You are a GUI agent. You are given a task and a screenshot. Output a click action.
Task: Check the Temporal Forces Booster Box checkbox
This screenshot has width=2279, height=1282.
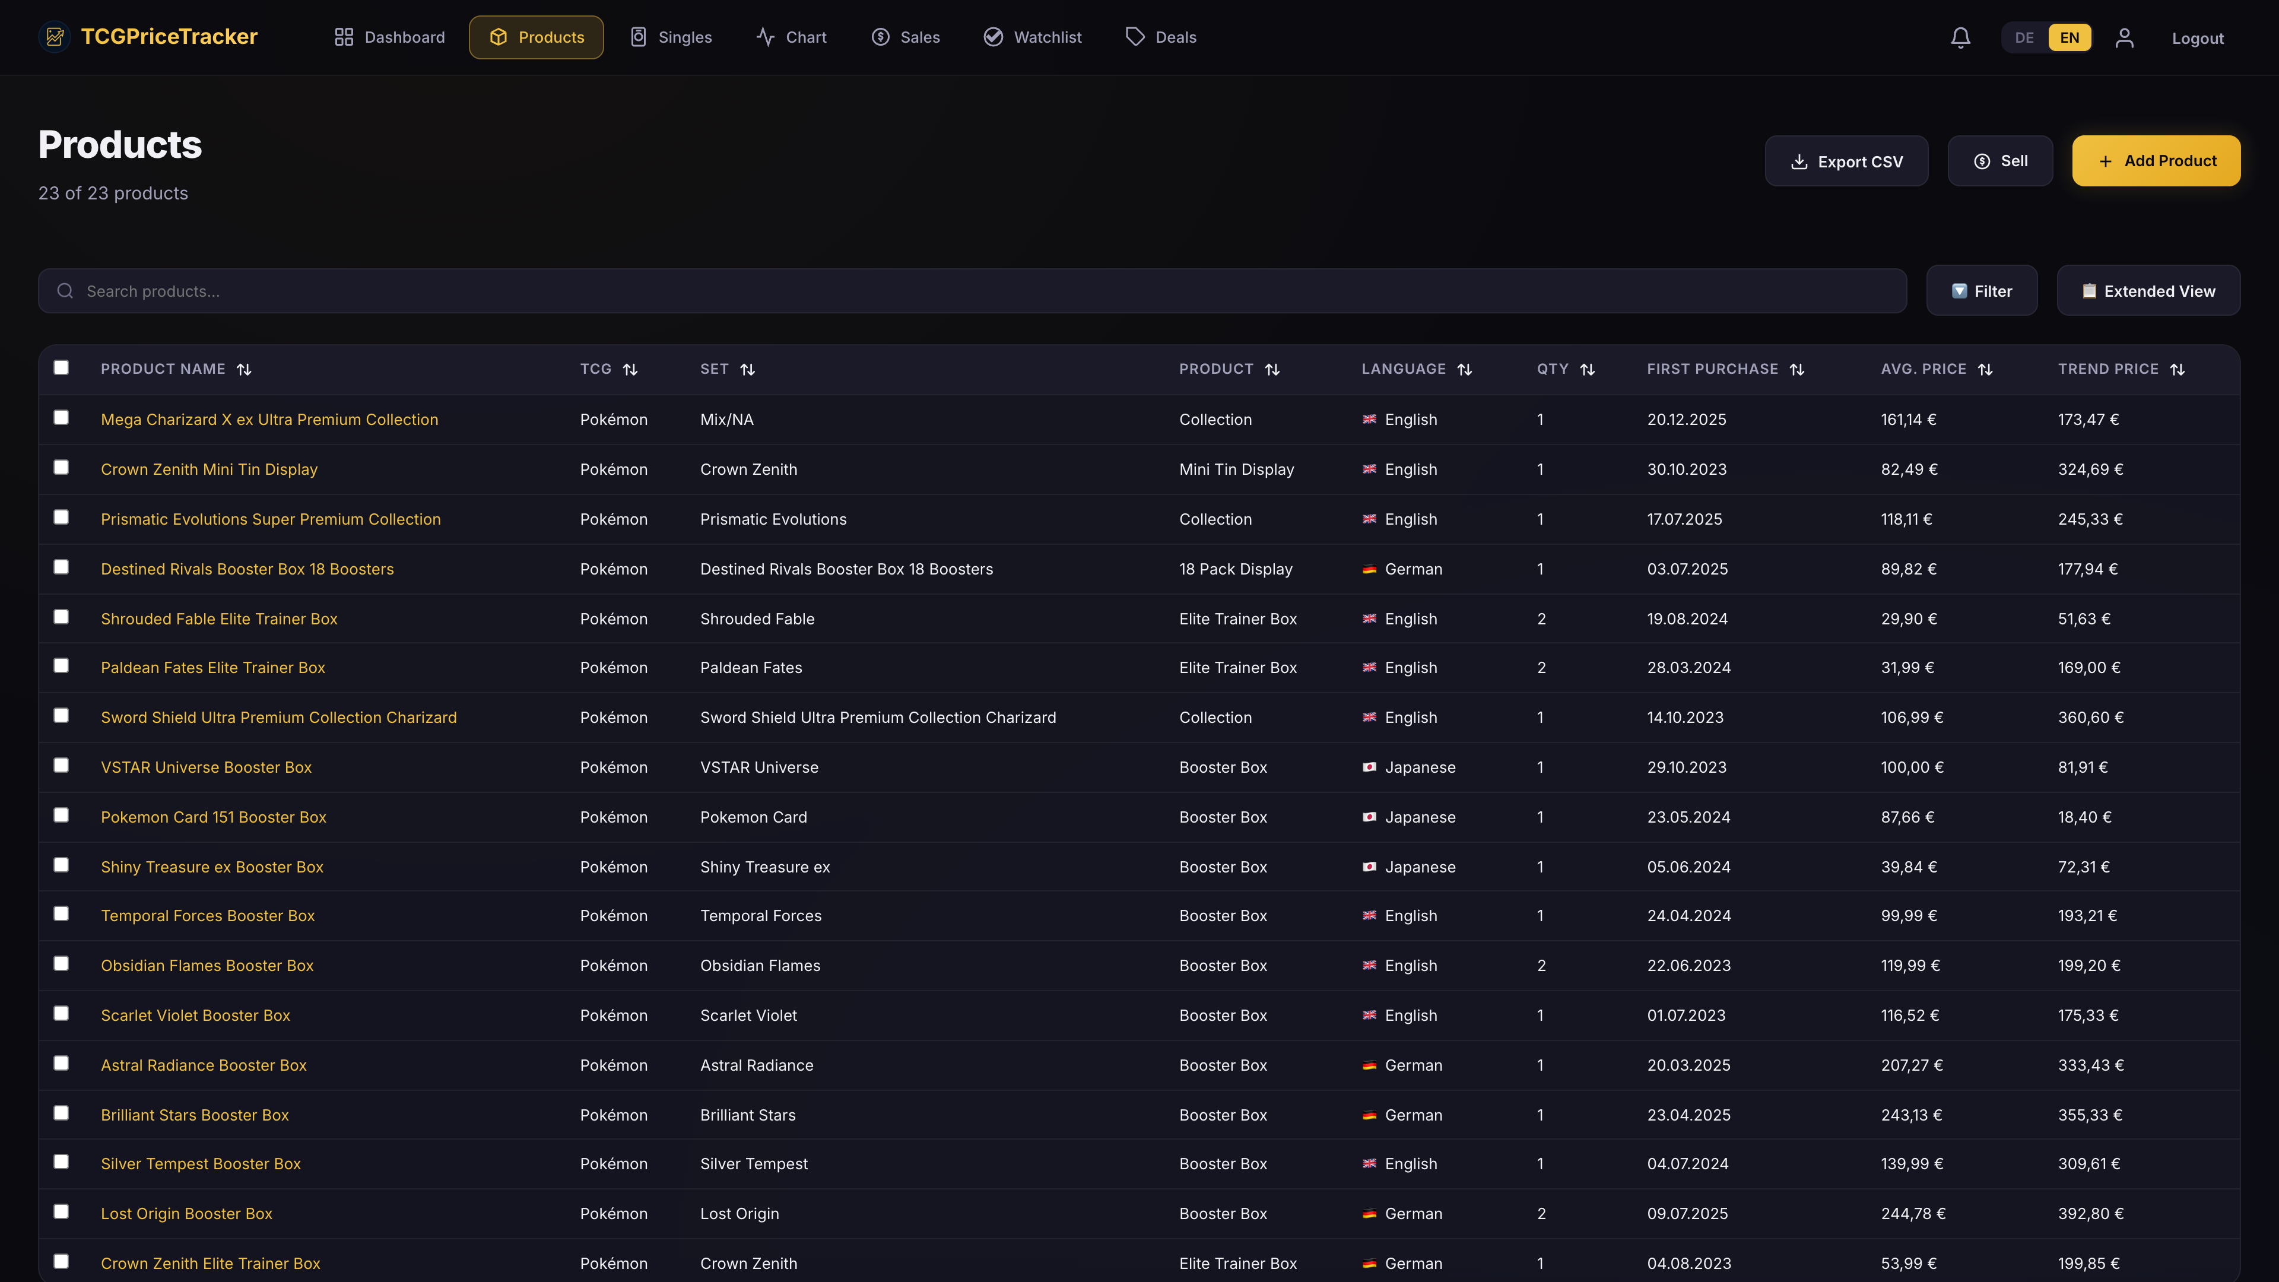(x=61, y=913)
